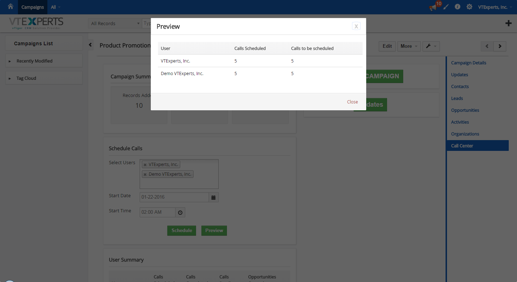This screenshot has height=282, width=517.
Task: Click the green Preview button
Action: 214,231
